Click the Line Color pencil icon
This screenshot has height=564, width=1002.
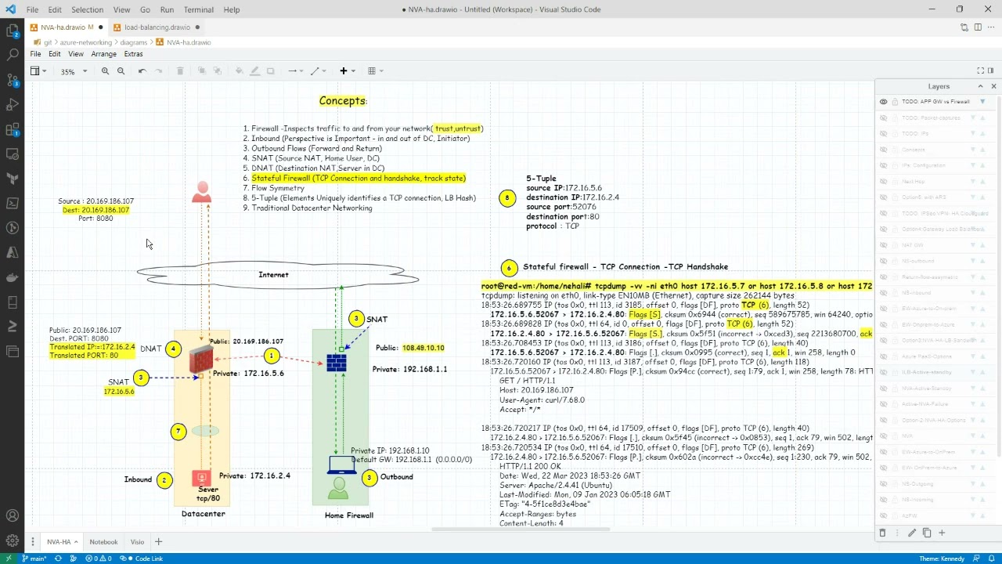[x=254, y=71]
